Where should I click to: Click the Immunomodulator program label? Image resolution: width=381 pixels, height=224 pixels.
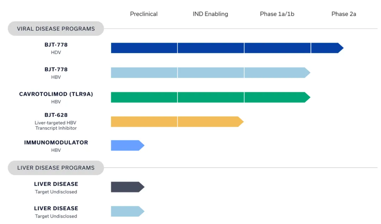56,143
